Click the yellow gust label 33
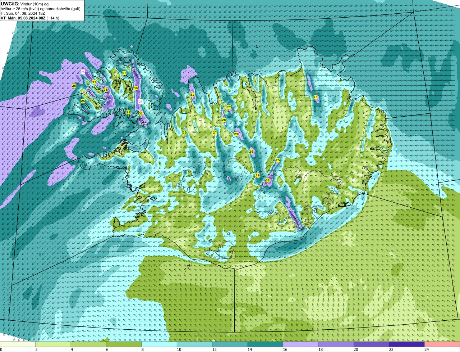Viewport: 460px width, 352px height. pos(94,82)
